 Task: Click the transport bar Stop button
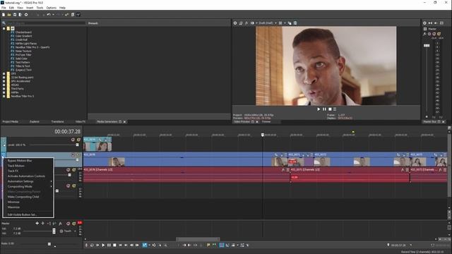point(114,245)
